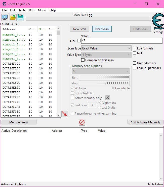This screenshot has height=187, width=164.
Task: Enable Compare to first scan
Action: pyautogui.click(x=83, y=60)
